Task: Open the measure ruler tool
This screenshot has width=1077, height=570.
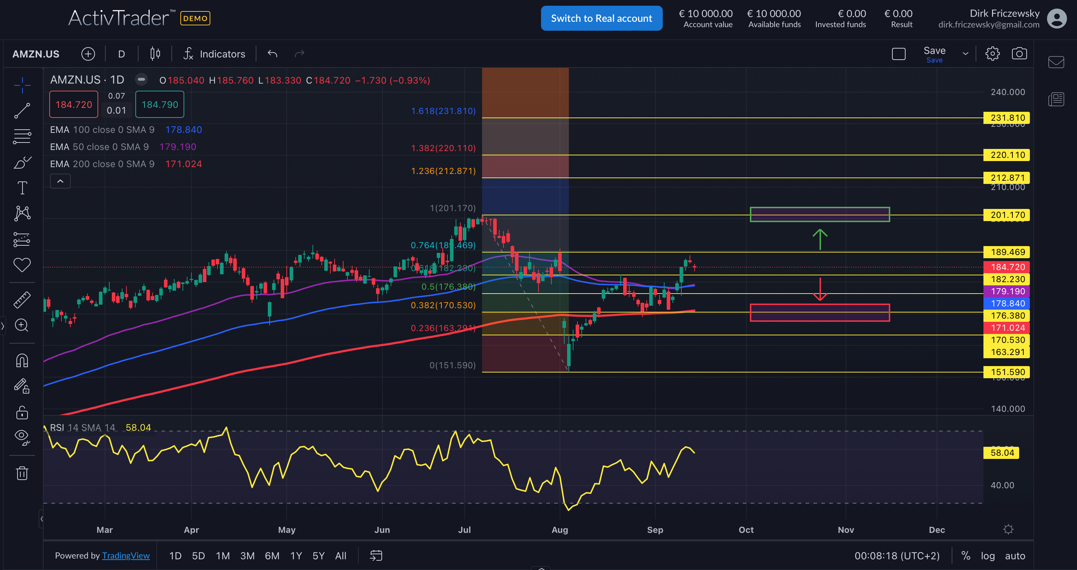Action: click(22, 299)
